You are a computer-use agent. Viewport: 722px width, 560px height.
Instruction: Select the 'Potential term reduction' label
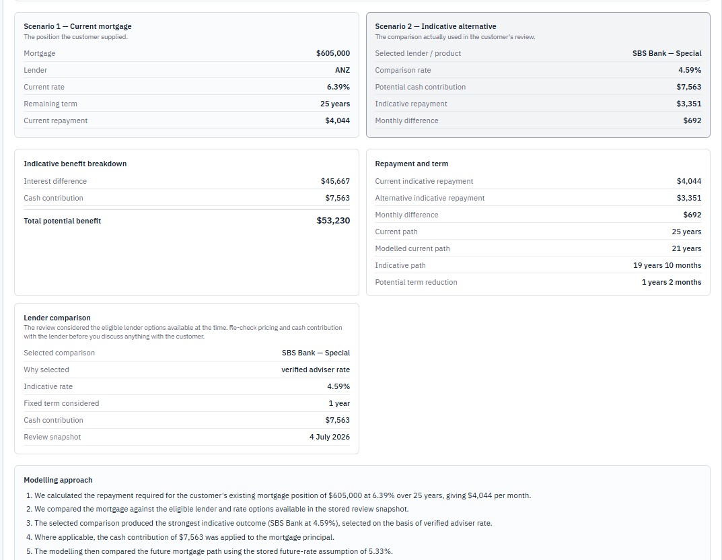click(x=416, y=282)
